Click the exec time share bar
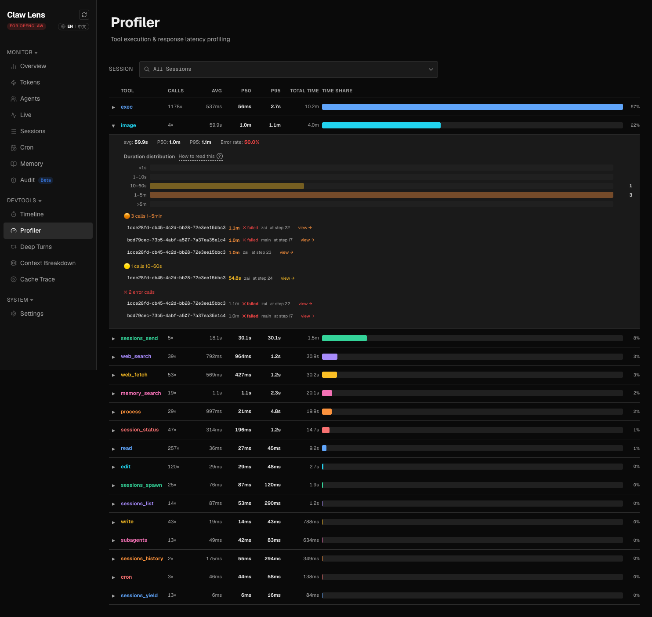 [x=472, y=107]
